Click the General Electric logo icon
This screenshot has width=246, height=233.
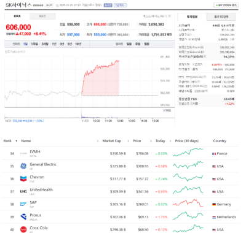click(23, 166)
